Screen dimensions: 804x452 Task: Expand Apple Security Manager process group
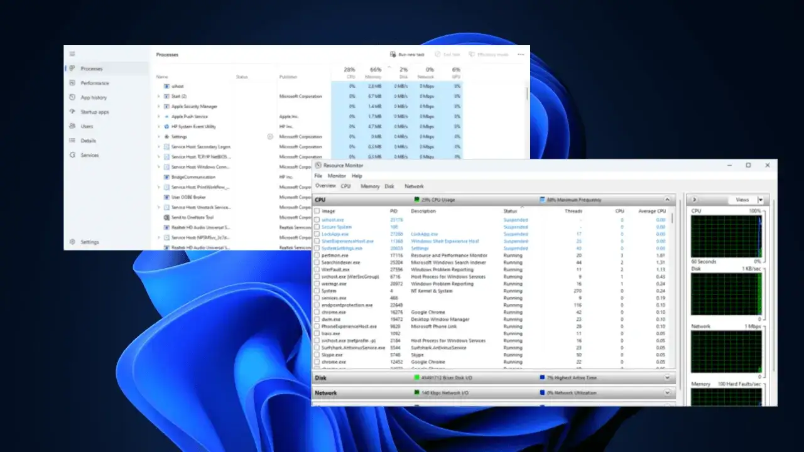tap(159, 106)
